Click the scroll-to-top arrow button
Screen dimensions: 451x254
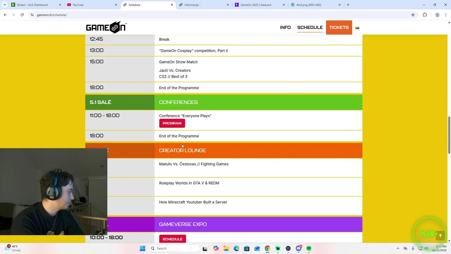point(440,236)
